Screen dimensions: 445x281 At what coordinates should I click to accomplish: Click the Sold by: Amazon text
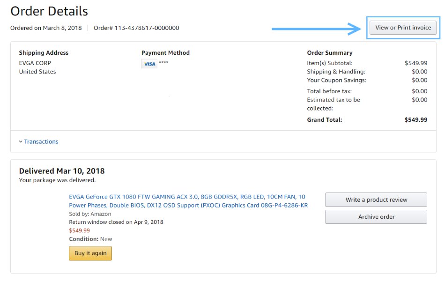point(90,214)
